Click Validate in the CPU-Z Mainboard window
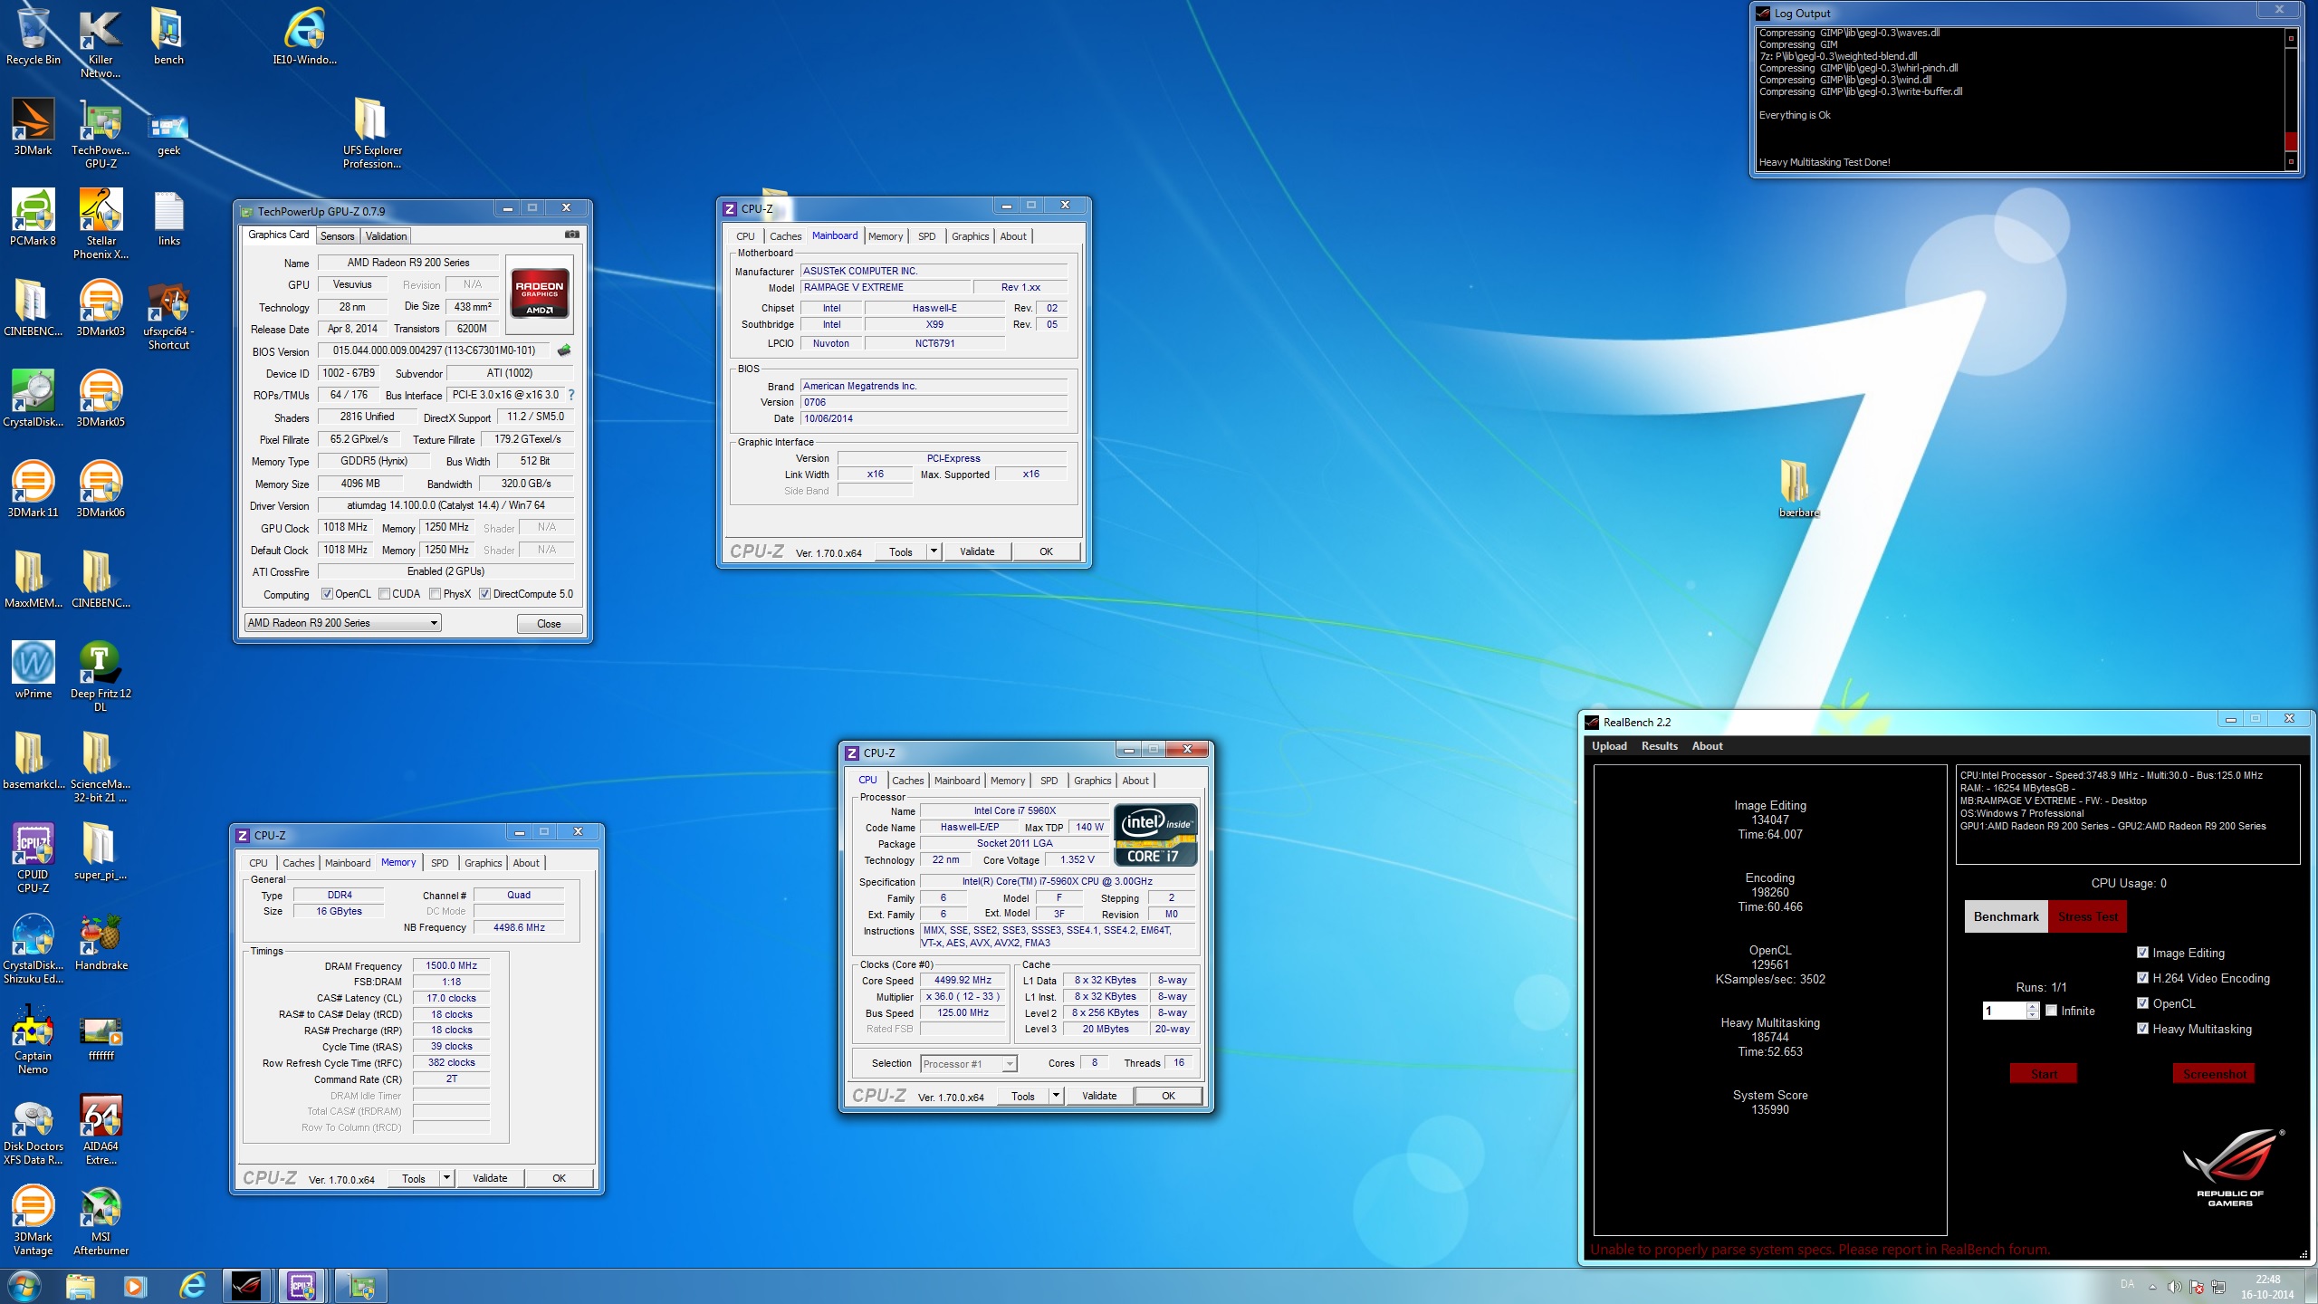Screen dimensions: 2318x1304 977,551
